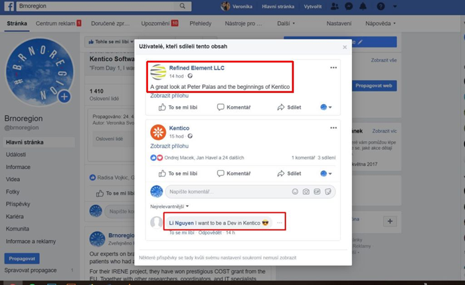Add profile picture plus icon

[x=64, y=97]
